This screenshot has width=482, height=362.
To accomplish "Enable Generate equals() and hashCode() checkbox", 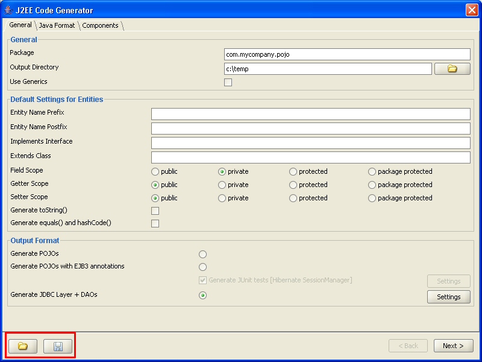I will (155, 223).
